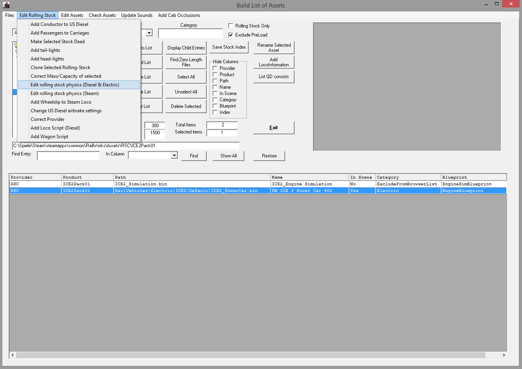Choose Correct Provider menu entry
Viewport: 522px width, 369px height.
tap(79, 119)
